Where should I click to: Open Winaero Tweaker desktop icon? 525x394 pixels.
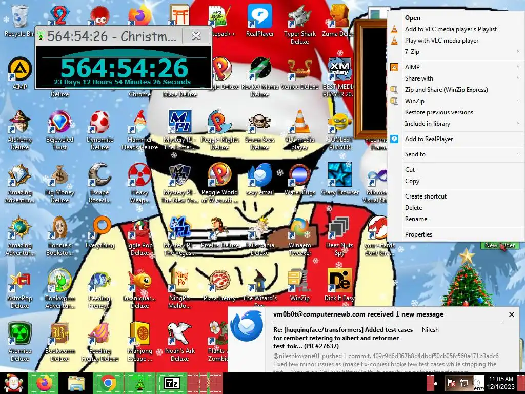[299, 236]
